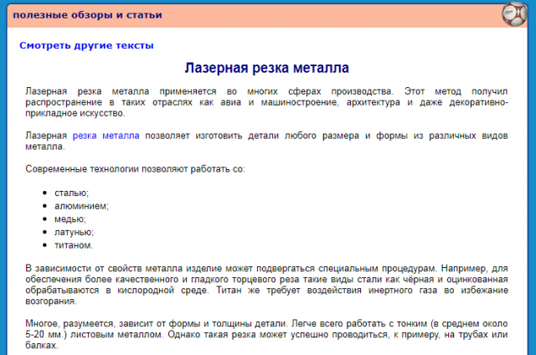This screenshot has height=355, width=536.
Task: Open the 'Смотреть другие тексты' link
Action: [86, 45]
